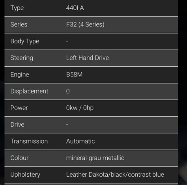Click the Body Type dash value
The image size is (187, 185).
coord(67,41)
